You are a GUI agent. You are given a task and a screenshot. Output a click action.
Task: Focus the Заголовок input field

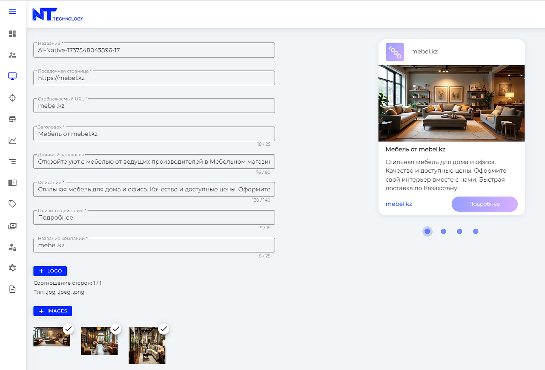tap(154, 134)
